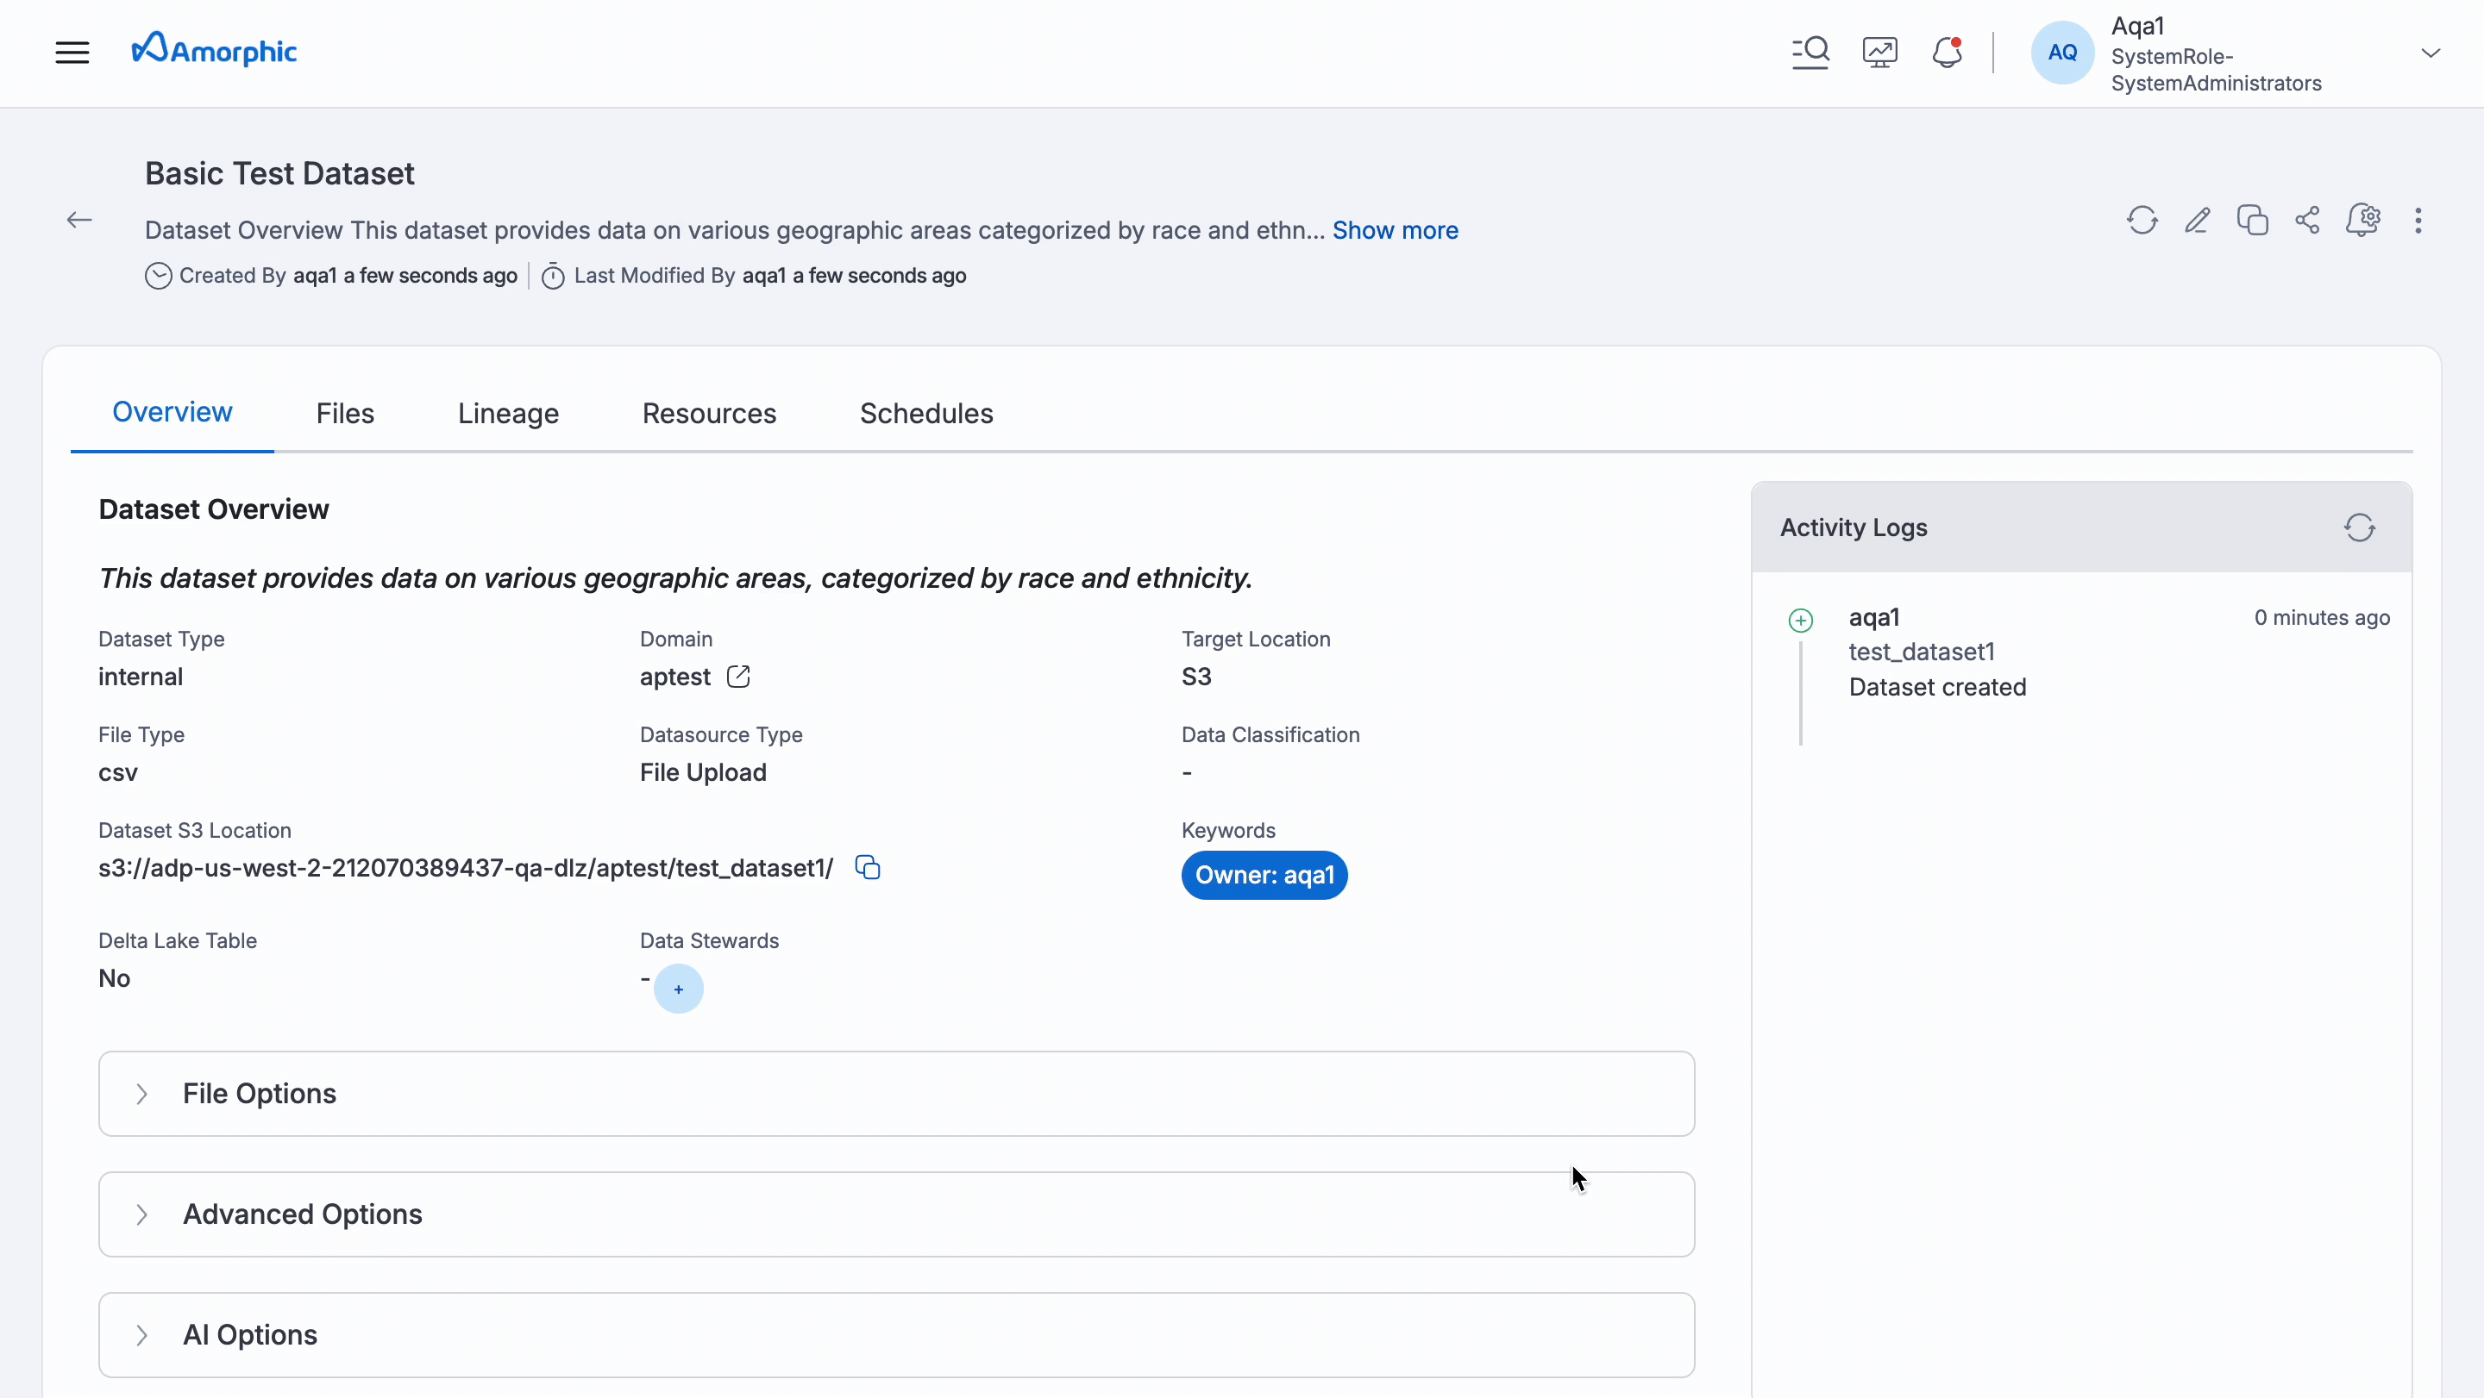The width and height of the screenshot is (2484, 1398).
Task: Expand the Advanced Options section
Action: 301,1214
